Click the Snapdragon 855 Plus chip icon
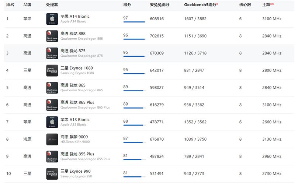This screenshot has width=295, height=183. 52,156
